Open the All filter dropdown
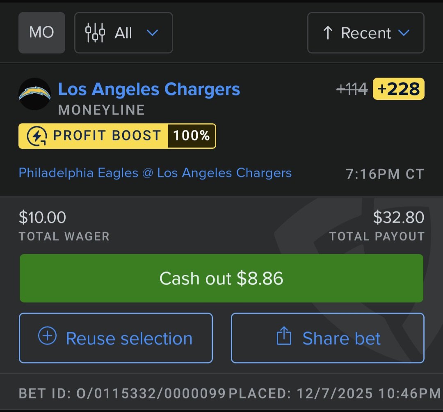The height and width of the screenshot is (412, 443). (x=123, y=33)
